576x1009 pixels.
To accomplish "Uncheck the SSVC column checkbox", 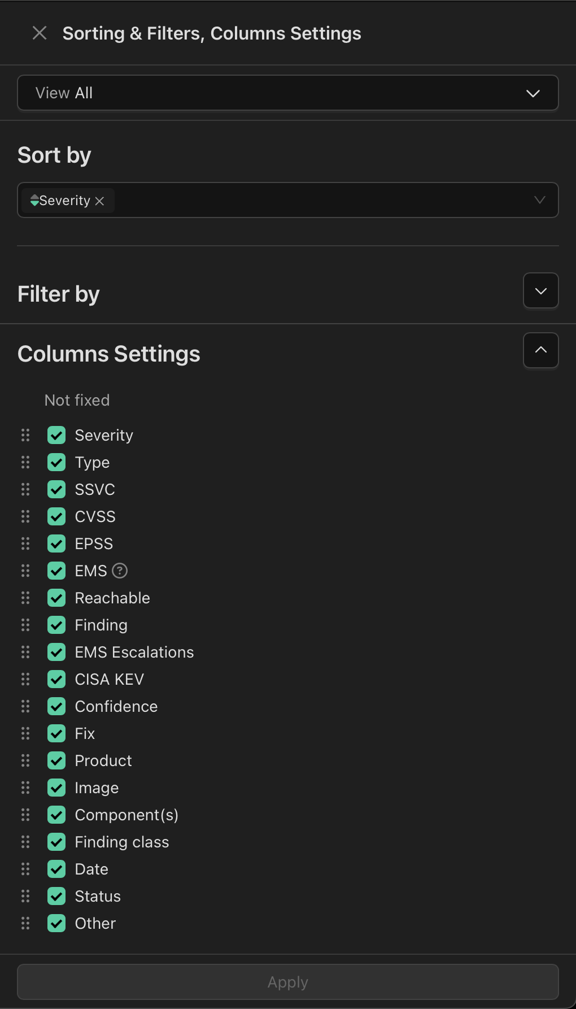I will (x=56, y=489).
